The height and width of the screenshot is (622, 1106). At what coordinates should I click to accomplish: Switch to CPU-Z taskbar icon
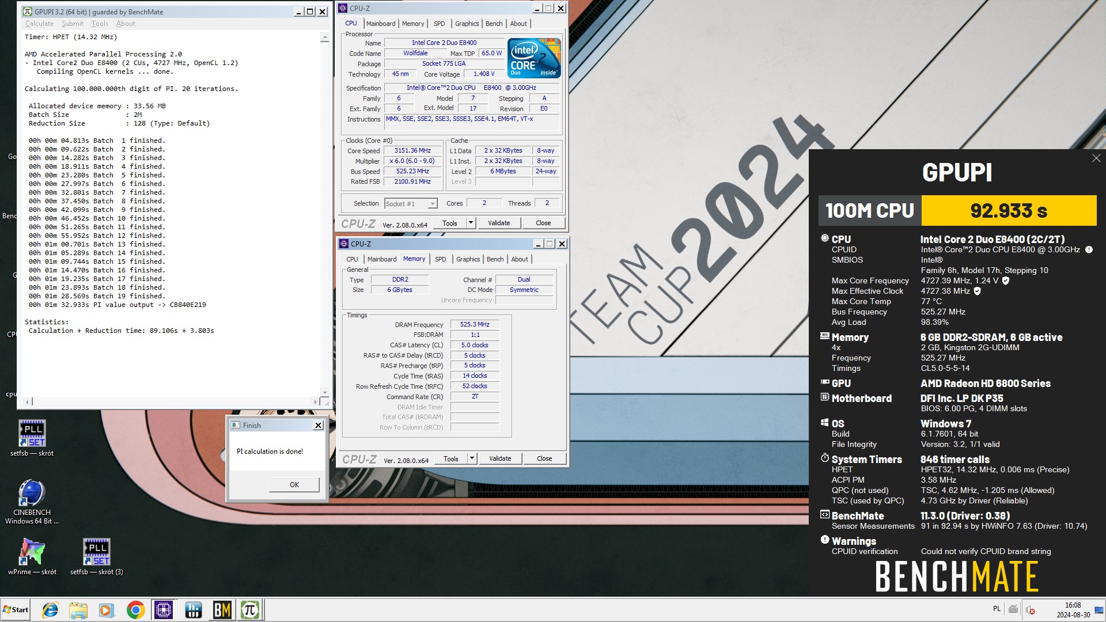coord(164,610)
